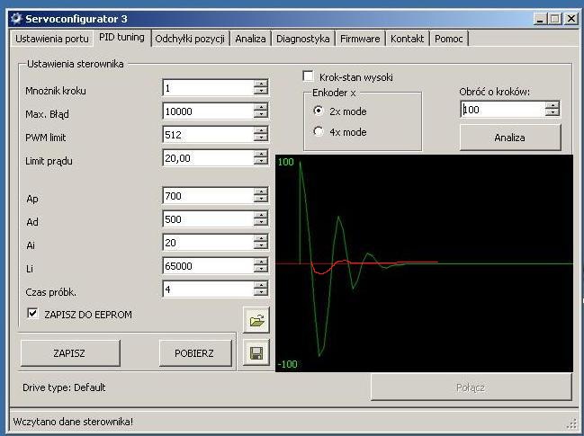Screen dimensions: 584x436
Task: Switch to the Firmware tab
Action: click(x=360, y=39)
